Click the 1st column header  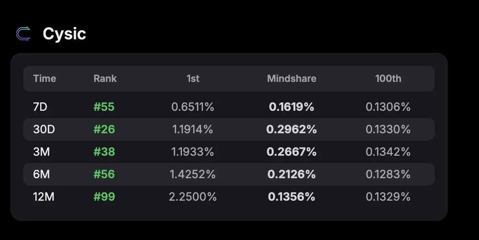[193, 78]
